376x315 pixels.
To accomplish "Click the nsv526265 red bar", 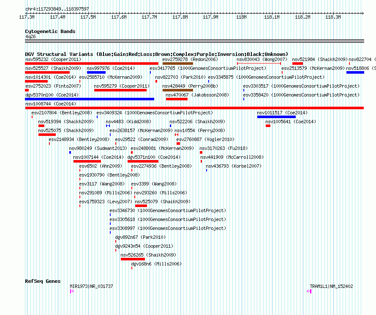I will pos(133,259).
